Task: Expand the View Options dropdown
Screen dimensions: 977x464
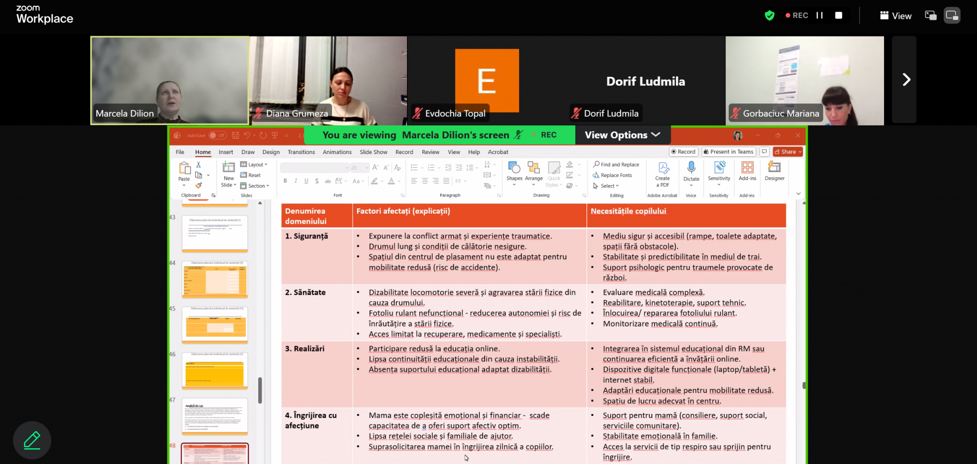Action: point(623,135)
